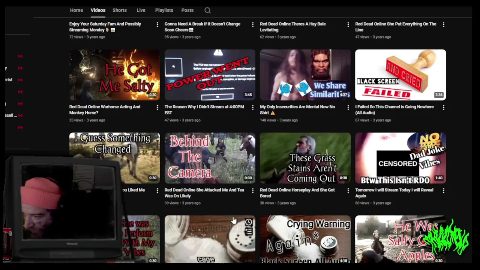
Task: Click Add to queue icon on salt shaker thumbnail
Action: point(248,232)
